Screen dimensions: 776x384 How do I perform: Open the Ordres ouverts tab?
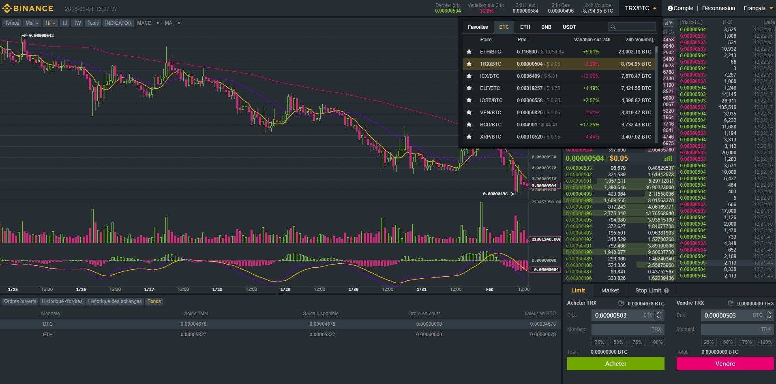tap(20, 301)
